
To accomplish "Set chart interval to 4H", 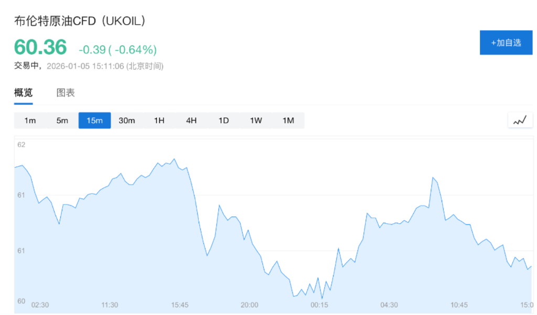I will pyautogui.click(x=191, y=121).
